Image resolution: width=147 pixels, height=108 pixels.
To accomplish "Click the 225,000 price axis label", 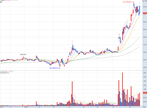I will click(x=145, y=29).
